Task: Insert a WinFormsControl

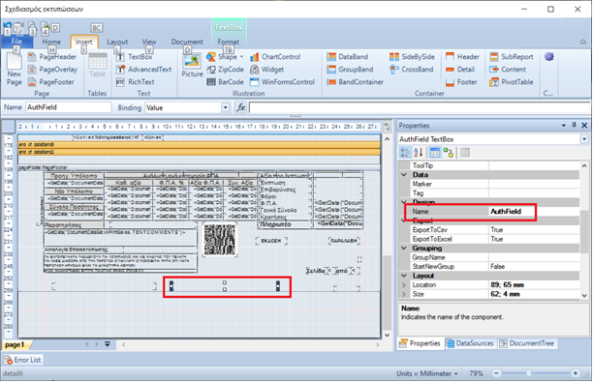Action: 282,82
